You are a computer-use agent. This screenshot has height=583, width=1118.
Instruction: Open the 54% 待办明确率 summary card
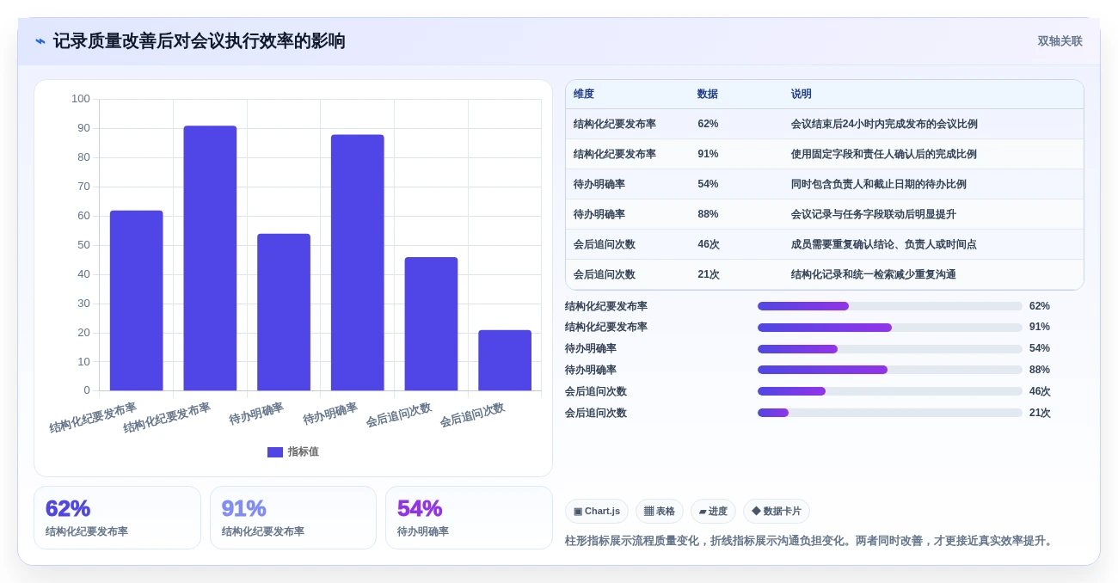coord(469,518)
